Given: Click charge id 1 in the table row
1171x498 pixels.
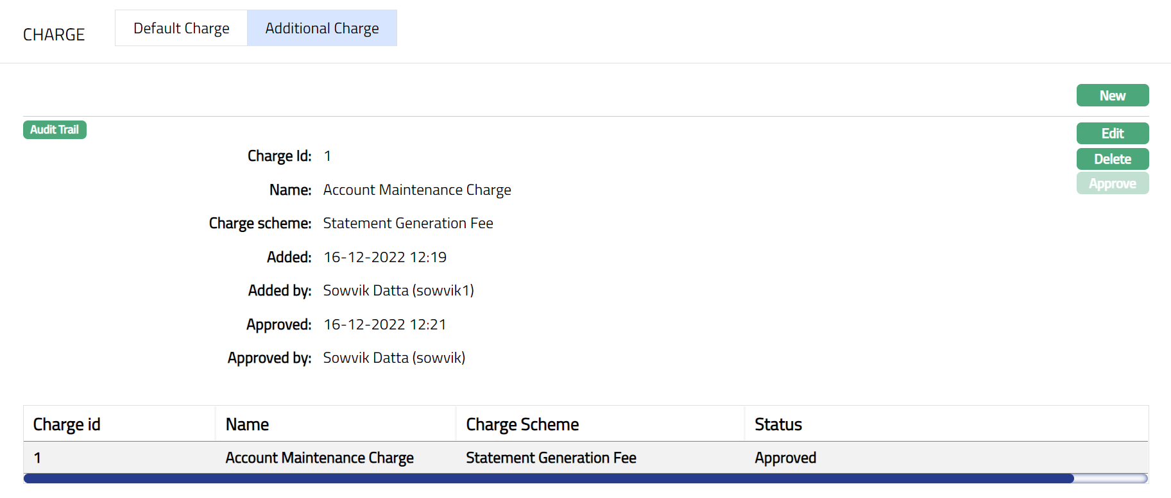Looking at the screenshot, I should (37, 458).
